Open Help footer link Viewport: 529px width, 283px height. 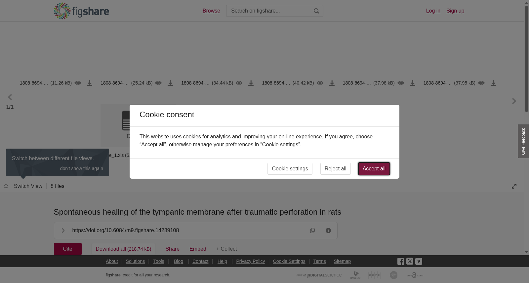point(222,261)
